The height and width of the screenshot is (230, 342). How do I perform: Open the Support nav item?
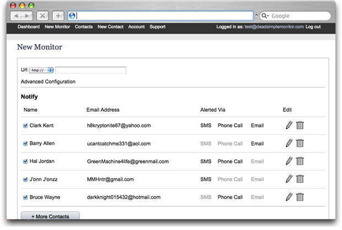coord(157,27)
